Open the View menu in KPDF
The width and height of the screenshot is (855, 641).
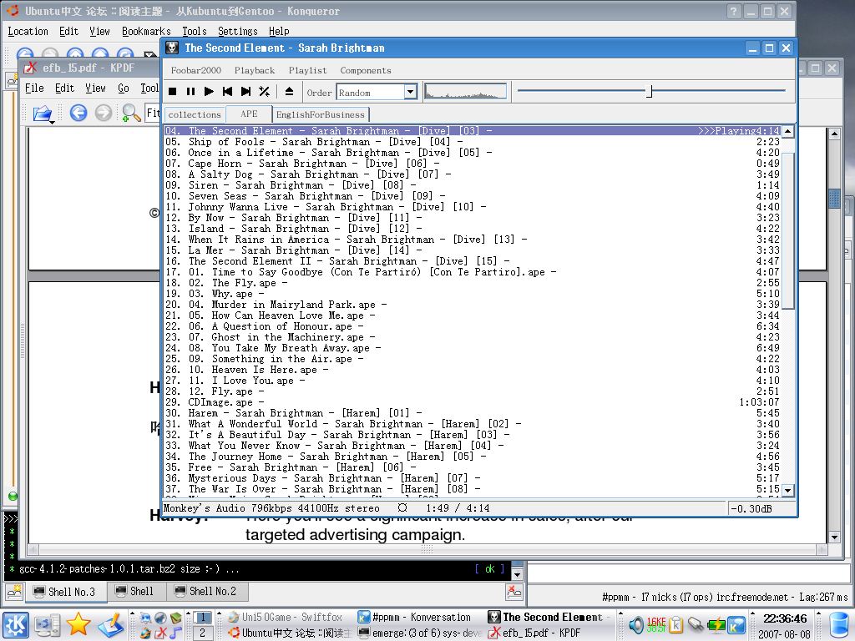tap(95, 88)
